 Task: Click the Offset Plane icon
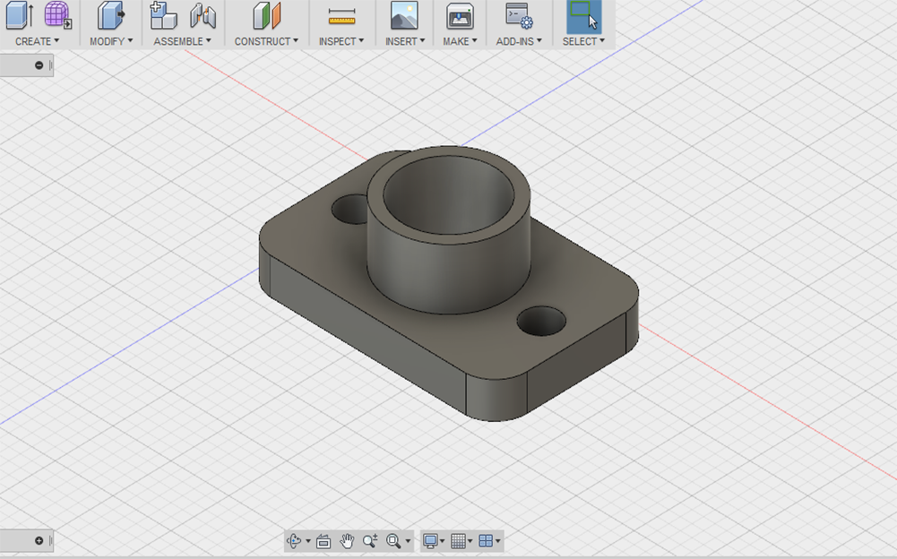click(x=266, y=16)
